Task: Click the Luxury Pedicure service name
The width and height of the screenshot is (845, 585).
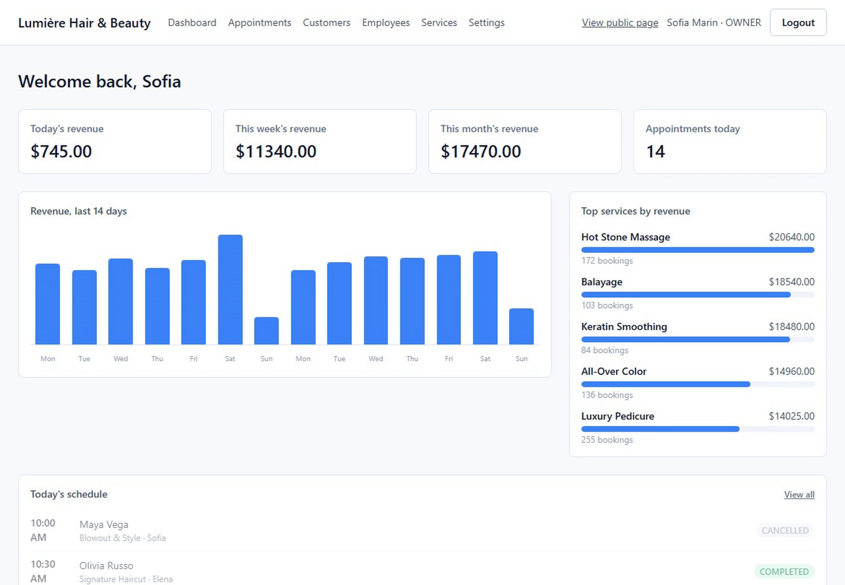Action: point(617,417)
